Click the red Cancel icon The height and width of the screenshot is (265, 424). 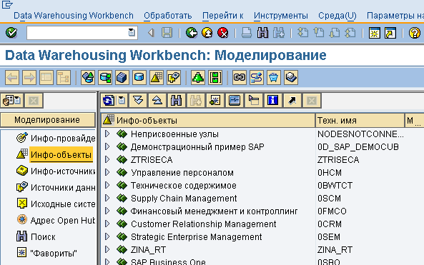pyautogui.click(x=223, y=33)
